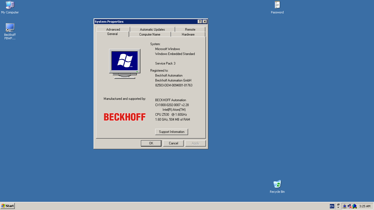Click the Support Information button
The height and width of the screenshot is (210, 374).
coord(172,132)
